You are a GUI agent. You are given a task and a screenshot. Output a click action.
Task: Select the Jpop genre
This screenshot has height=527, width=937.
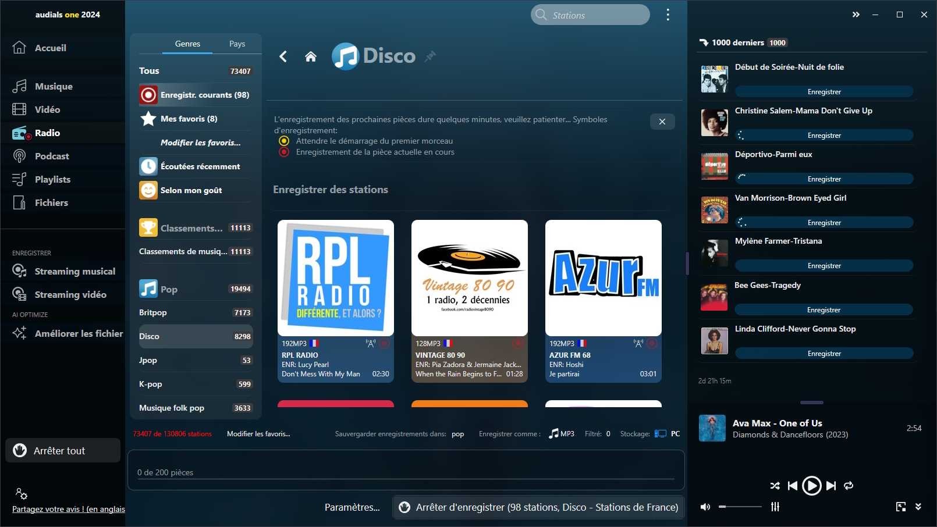point(196,360)
